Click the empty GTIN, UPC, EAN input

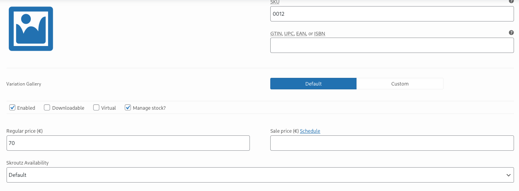[x=392, y=45]
